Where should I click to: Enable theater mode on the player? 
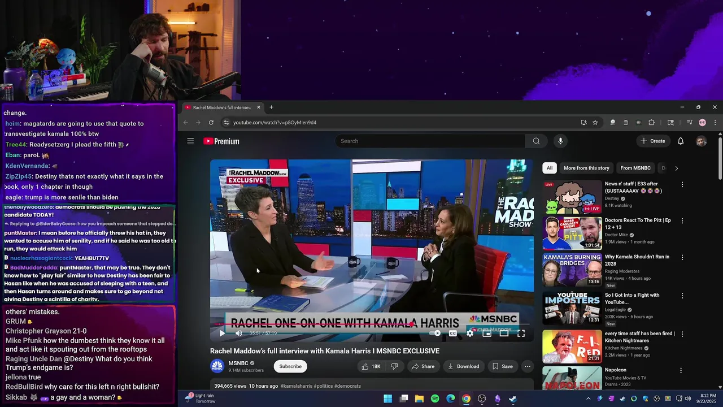[x=504, y=334]
